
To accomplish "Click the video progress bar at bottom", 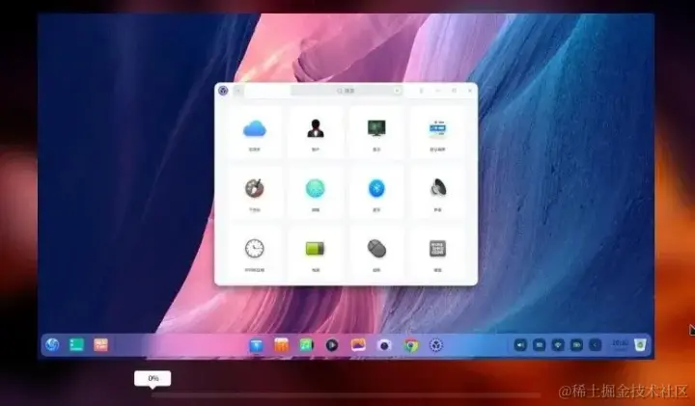I will click(346, 395).
